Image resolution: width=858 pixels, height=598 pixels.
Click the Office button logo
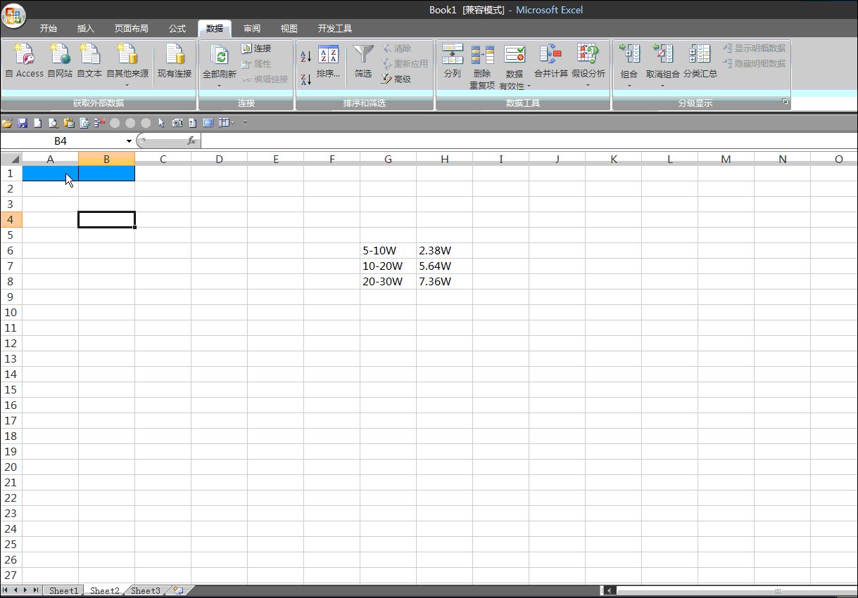14,15
